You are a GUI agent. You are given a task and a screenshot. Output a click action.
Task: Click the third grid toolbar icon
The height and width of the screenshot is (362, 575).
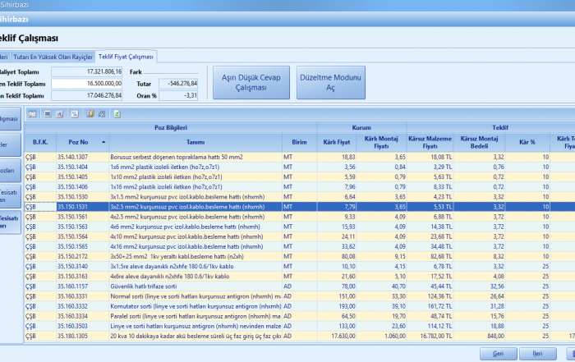click(60, 113)
